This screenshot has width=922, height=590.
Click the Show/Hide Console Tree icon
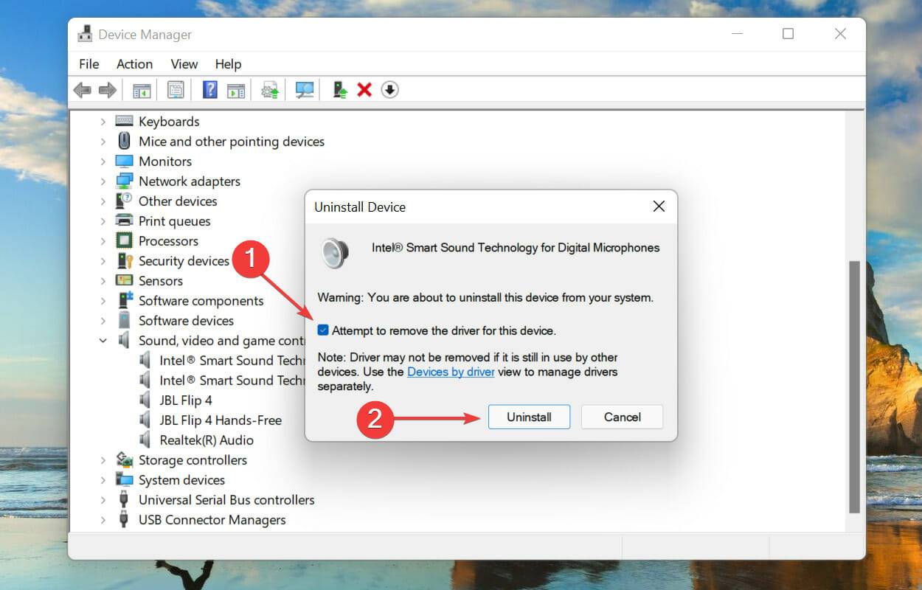[141, 89]
